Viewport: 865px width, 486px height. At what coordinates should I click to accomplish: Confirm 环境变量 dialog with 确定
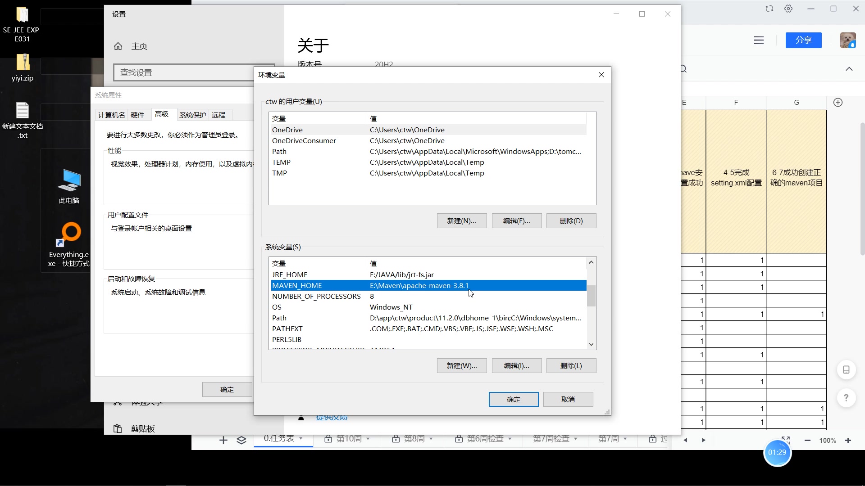coord(514,399)
